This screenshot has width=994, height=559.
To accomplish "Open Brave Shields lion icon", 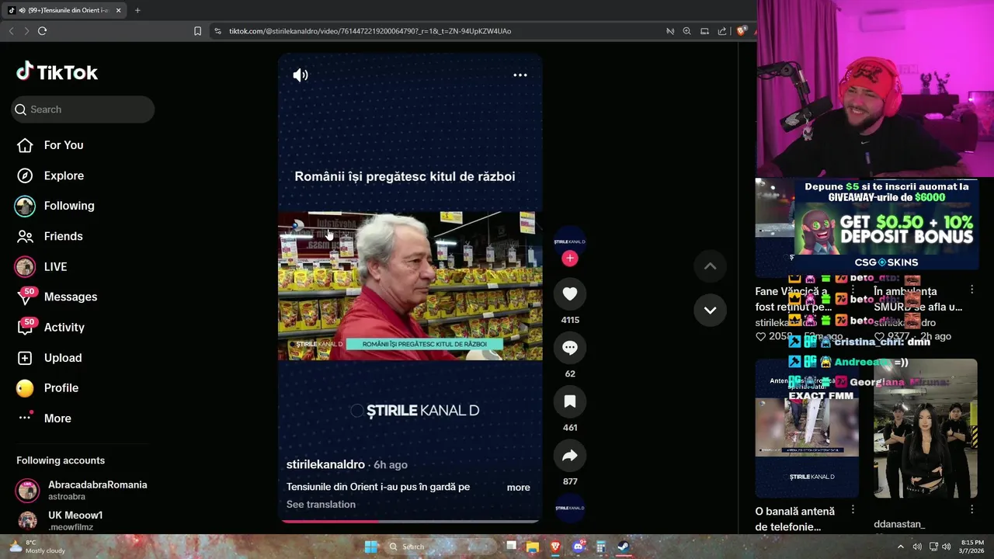I will pos(742,31).
